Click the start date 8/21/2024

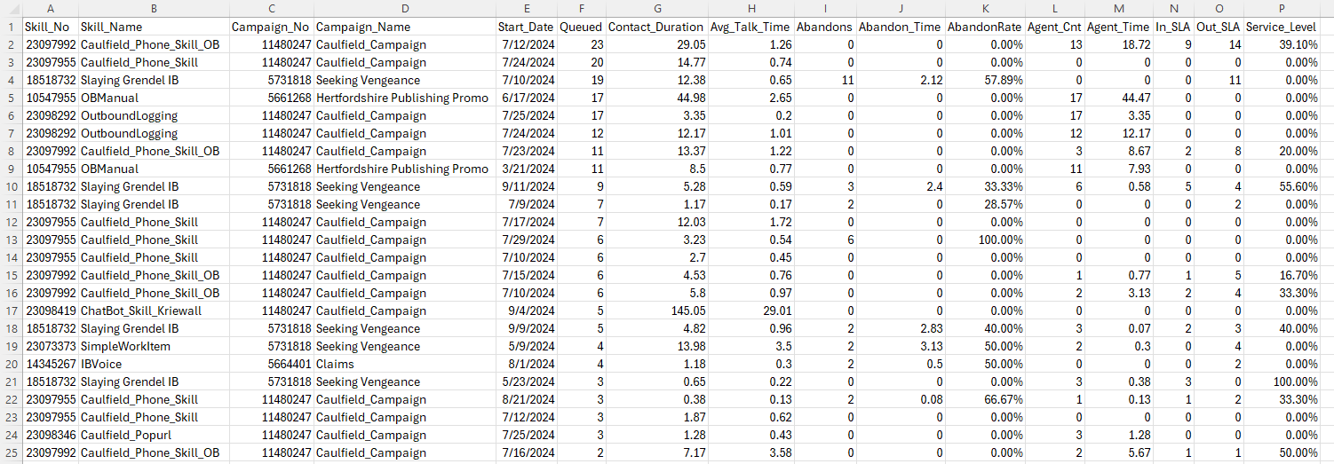click(x=526, y=399)
